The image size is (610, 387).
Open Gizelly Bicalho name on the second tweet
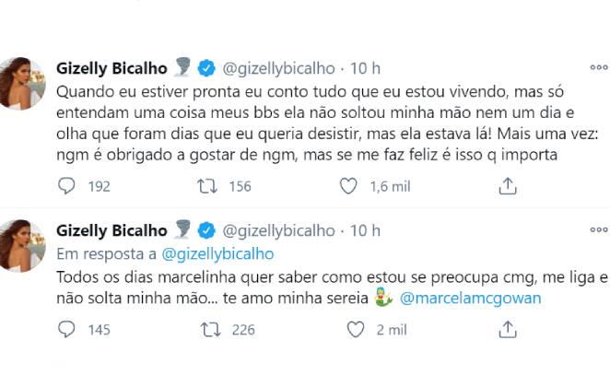111,229
